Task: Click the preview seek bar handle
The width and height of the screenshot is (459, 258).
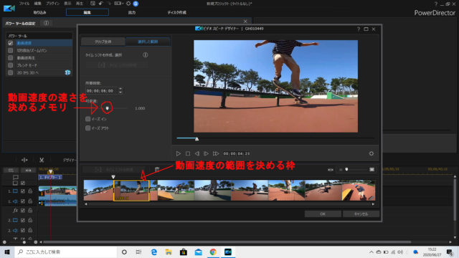Action: 197,138
